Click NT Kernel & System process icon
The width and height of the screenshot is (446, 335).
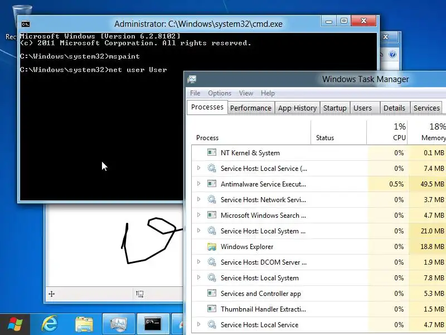click(212, 152)
